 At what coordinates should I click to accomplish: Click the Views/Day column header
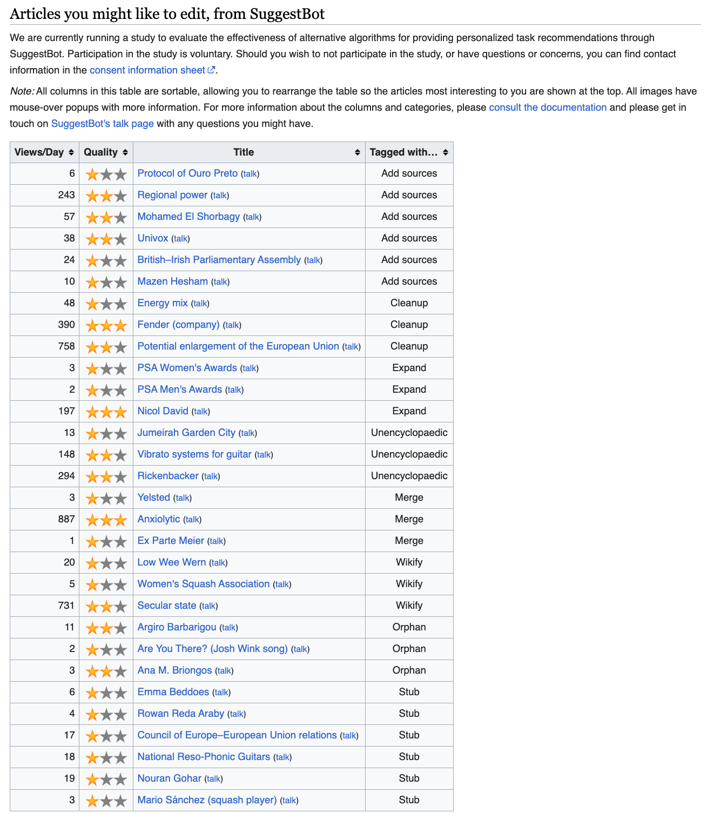(x=44, y=152)
